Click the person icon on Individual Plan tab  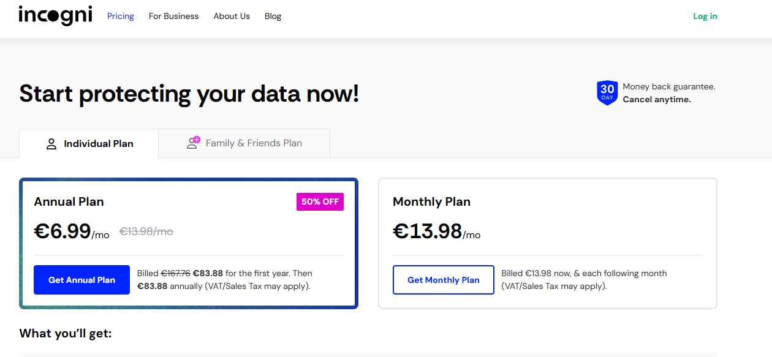coord(51,143)
